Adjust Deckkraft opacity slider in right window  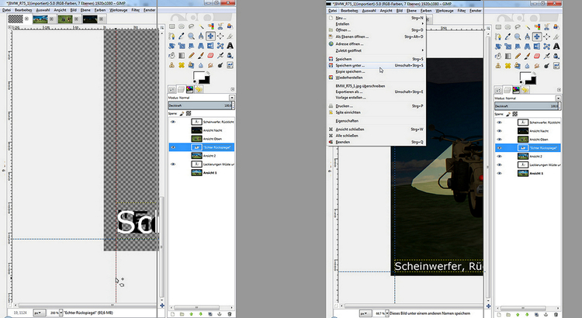pyautogui.click(x=526, y=106)
